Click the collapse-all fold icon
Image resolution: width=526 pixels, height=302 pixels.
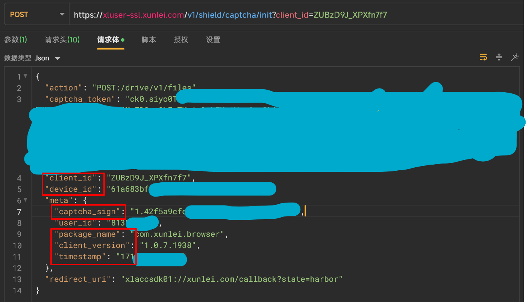[x=499, y=57]
